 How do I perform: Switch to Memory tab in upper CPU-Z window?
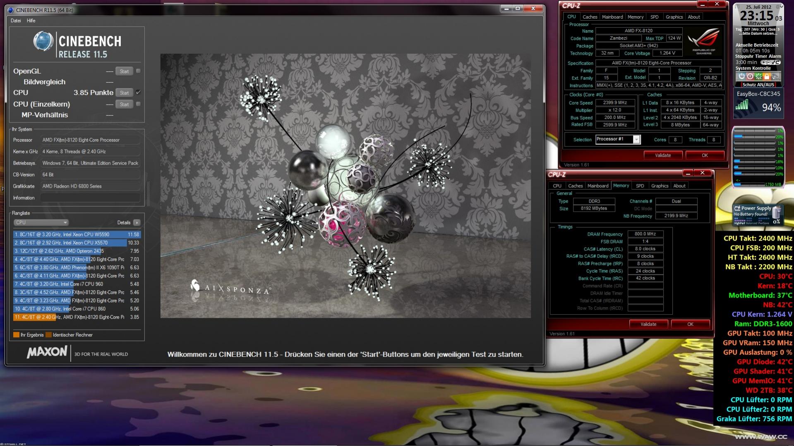[635, 17]
